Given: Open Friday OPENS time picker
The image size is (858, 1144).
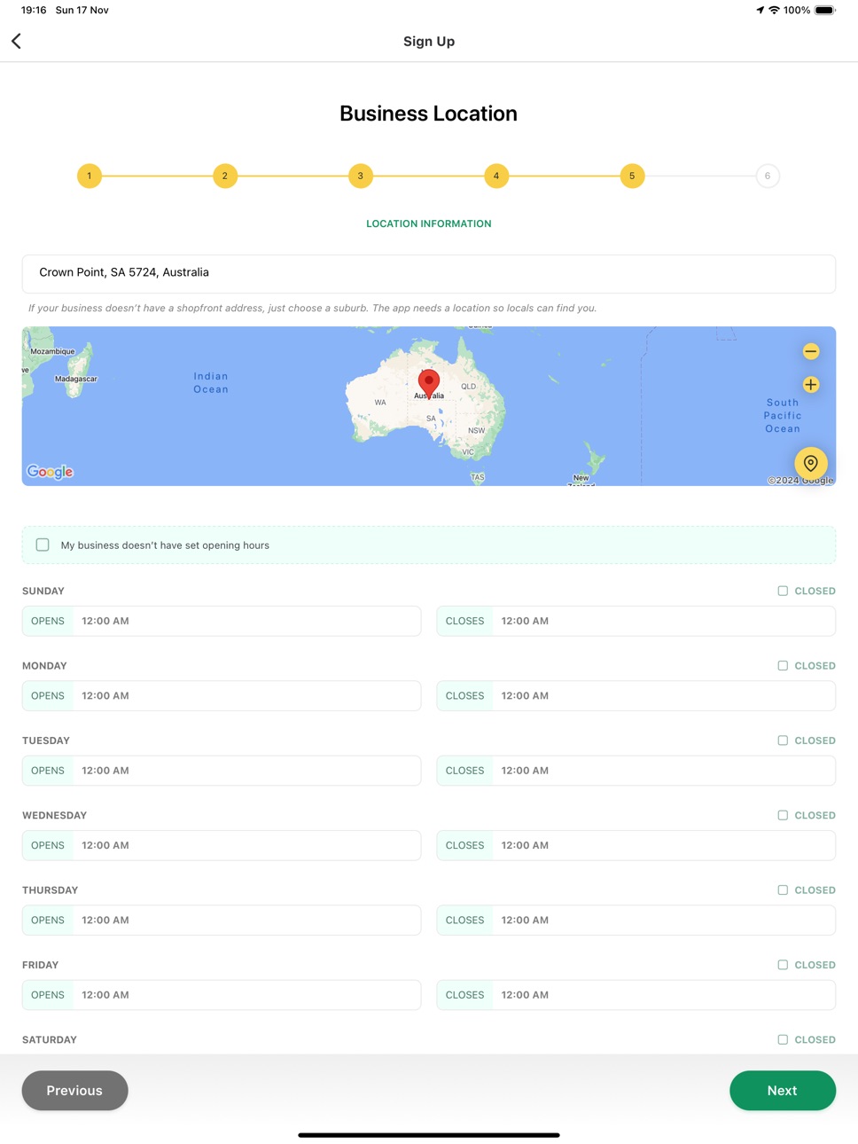Looking at the screenshot, I should pos(222,995).
